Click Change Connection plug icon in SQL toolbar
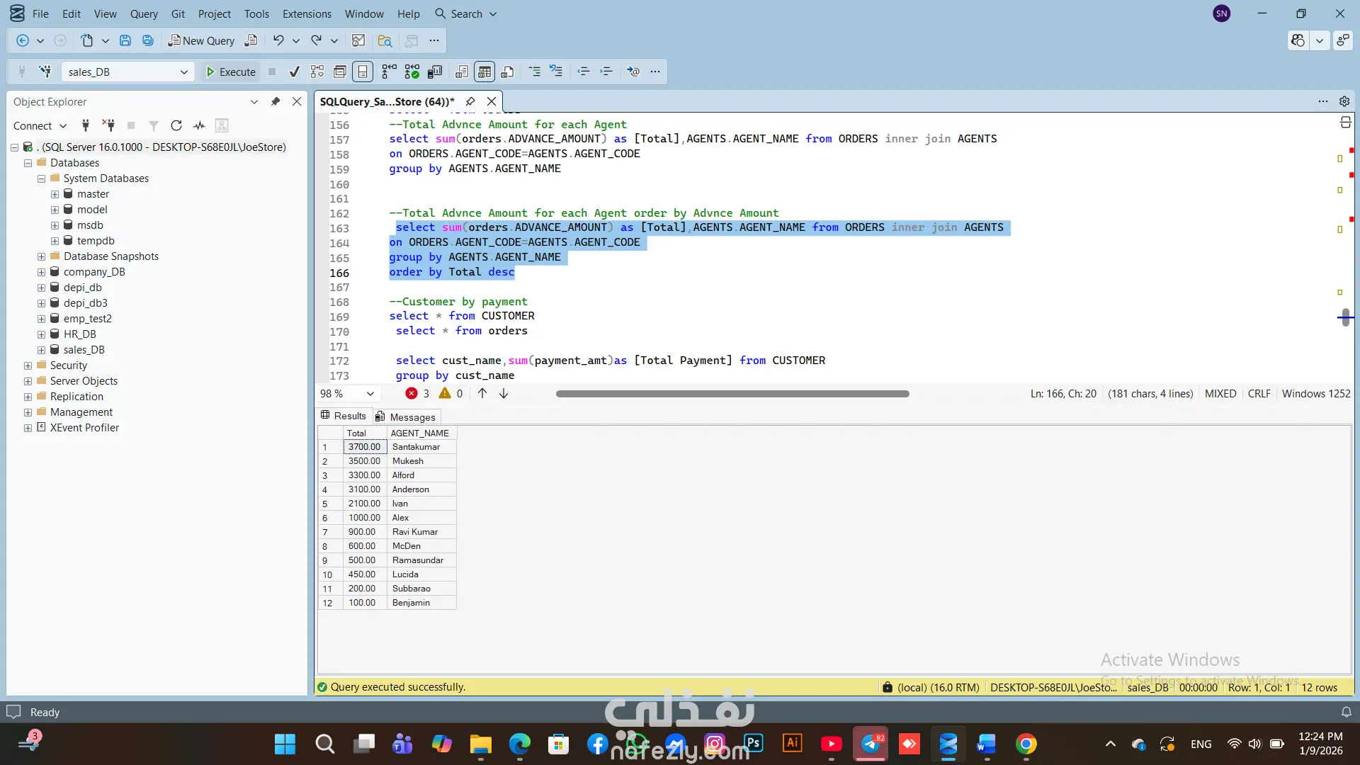This screenshot has height=765, width=1360. 45,72
